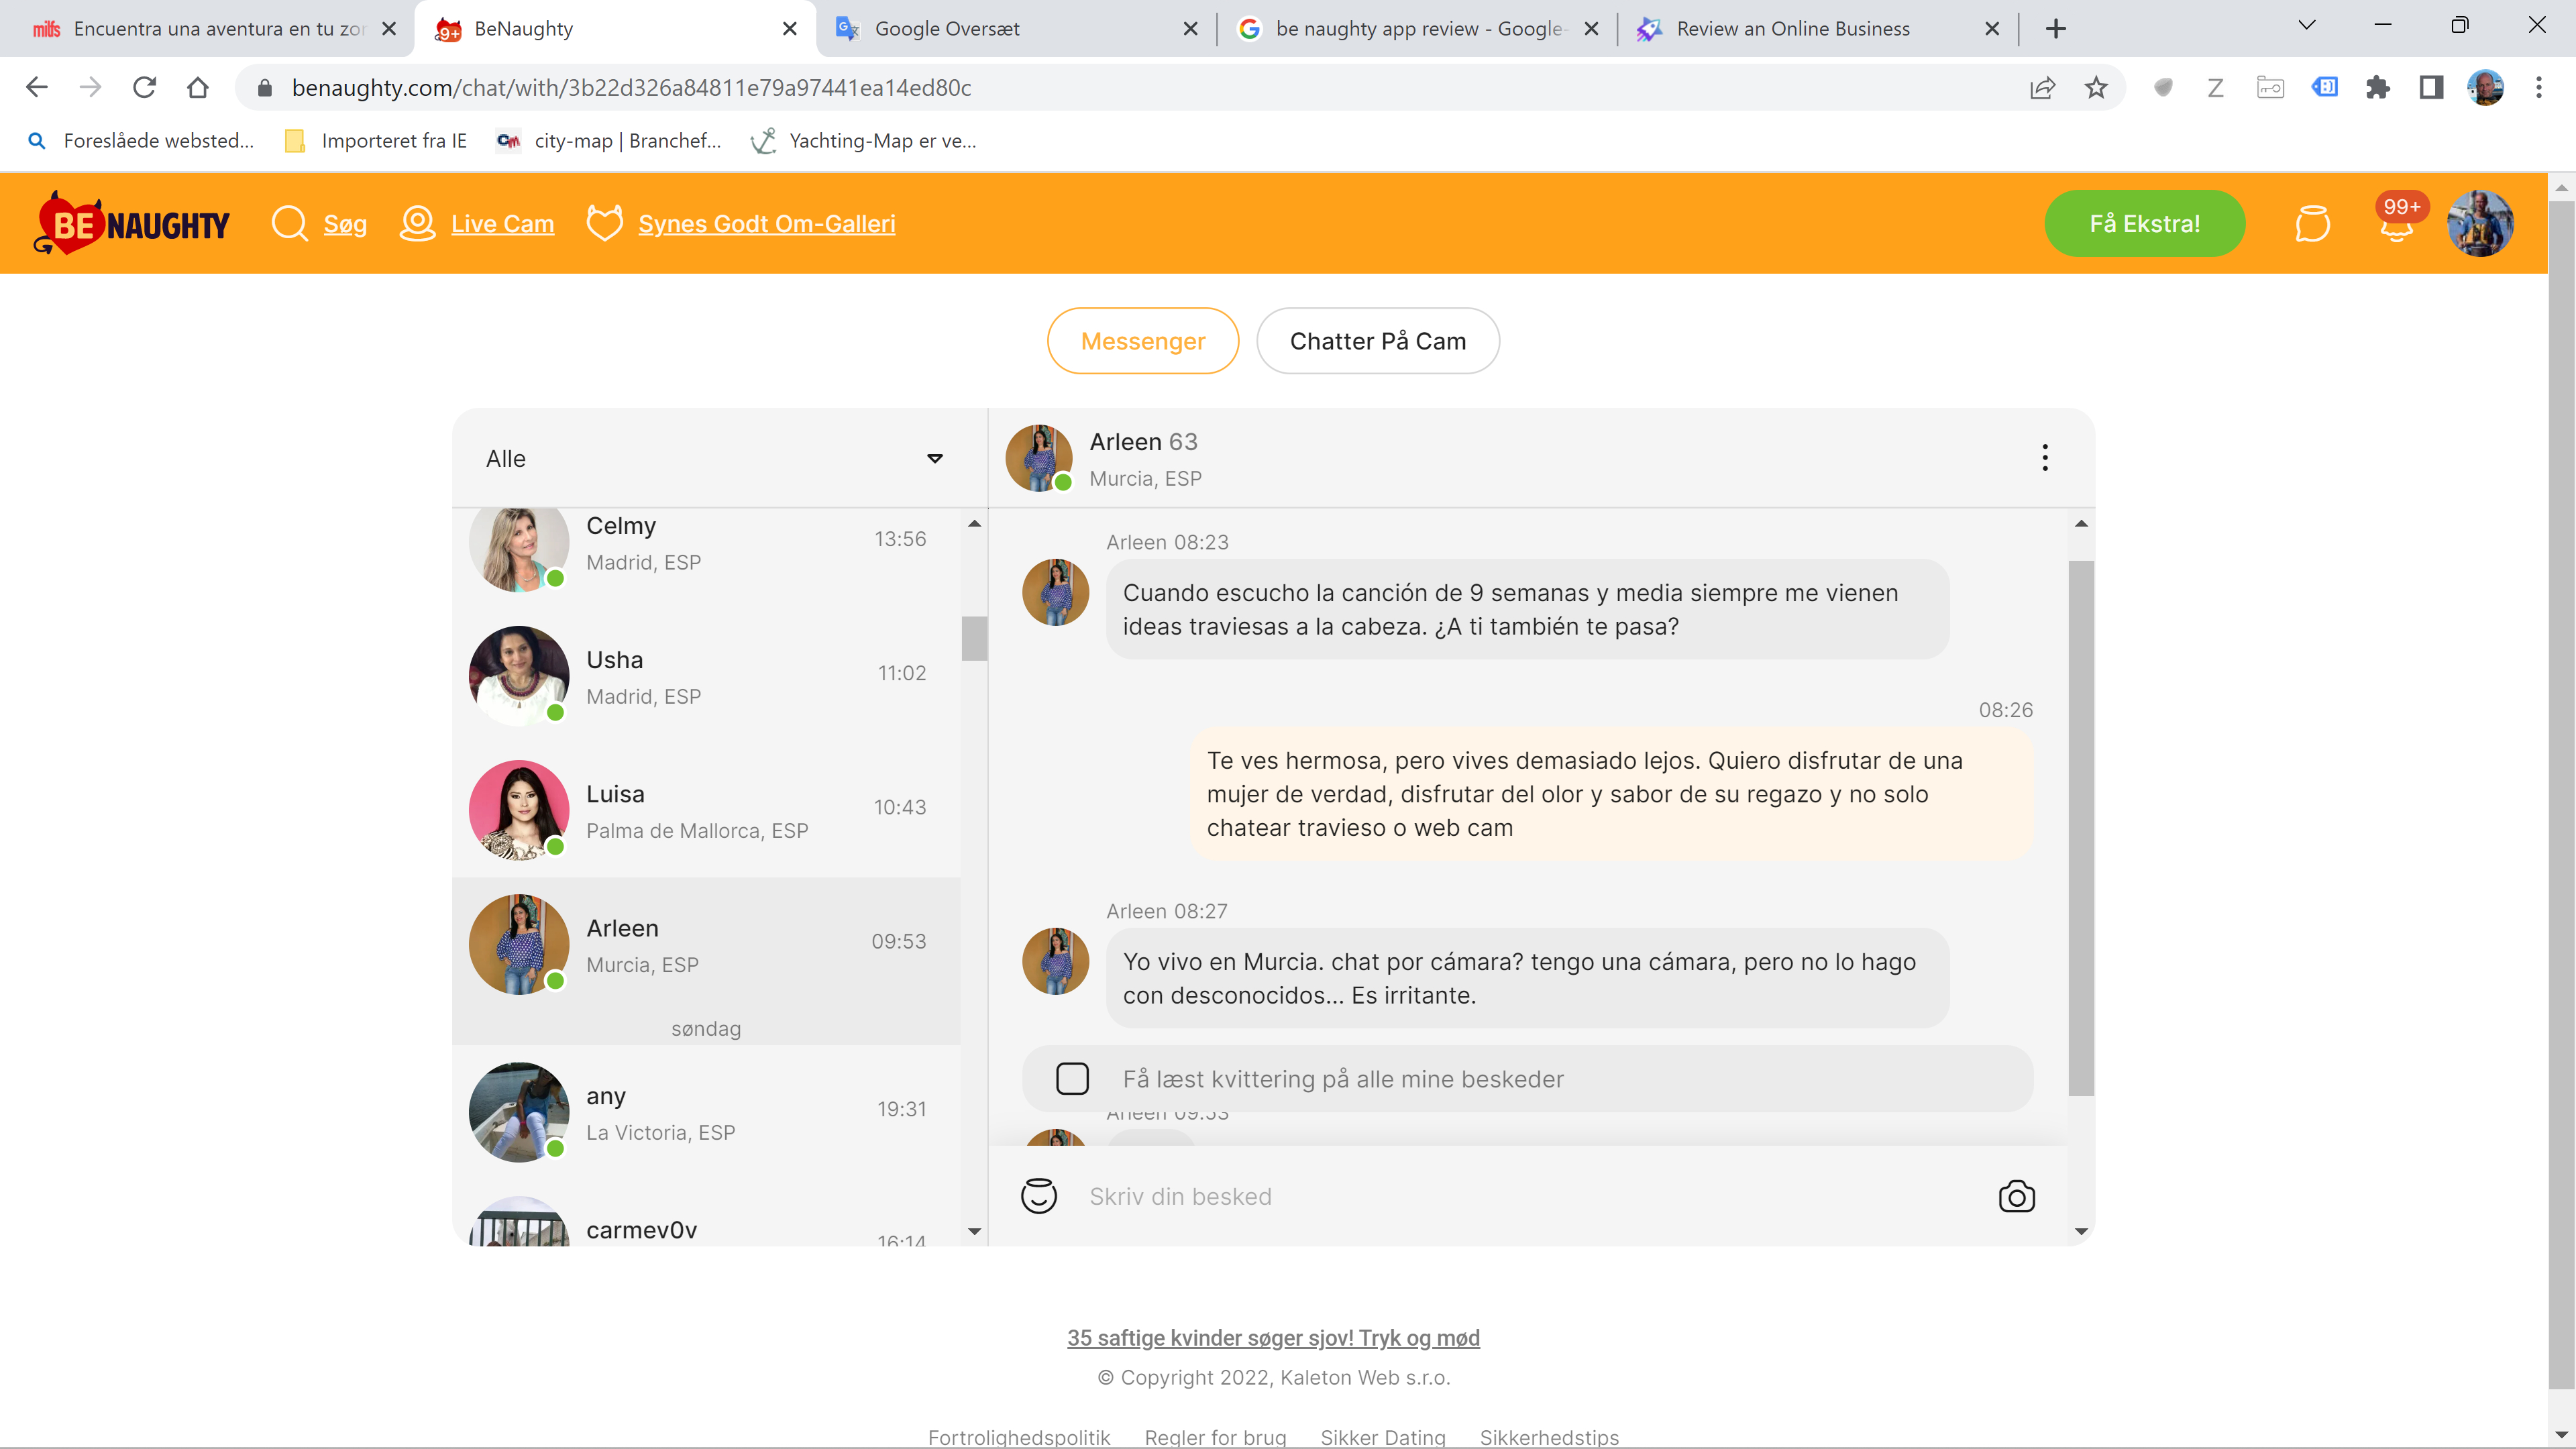
Task: Open Chrome profile avatar in toolbar
Action: [x=2485, y=88]
